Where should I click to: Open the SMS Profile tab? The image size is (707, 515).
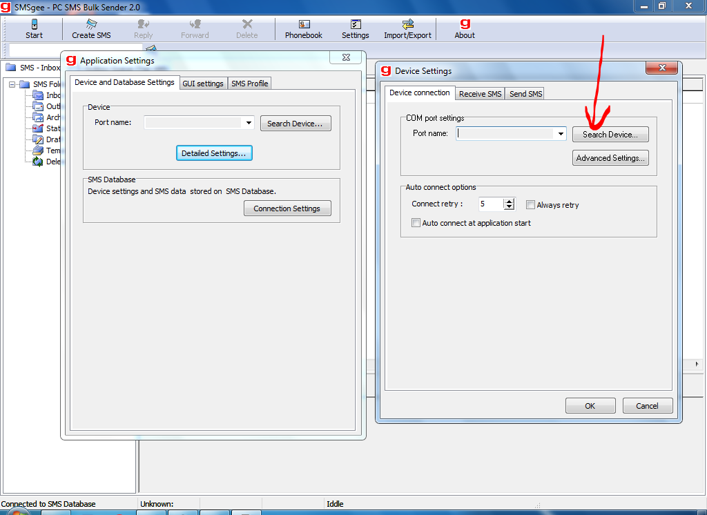coord(250,84)
